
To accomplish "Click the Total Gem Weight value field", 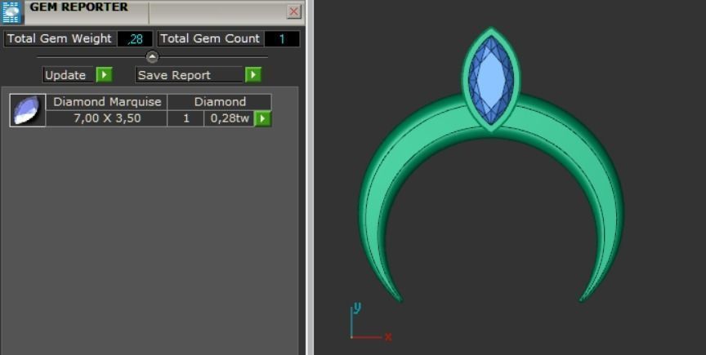I will pos(135,39).
